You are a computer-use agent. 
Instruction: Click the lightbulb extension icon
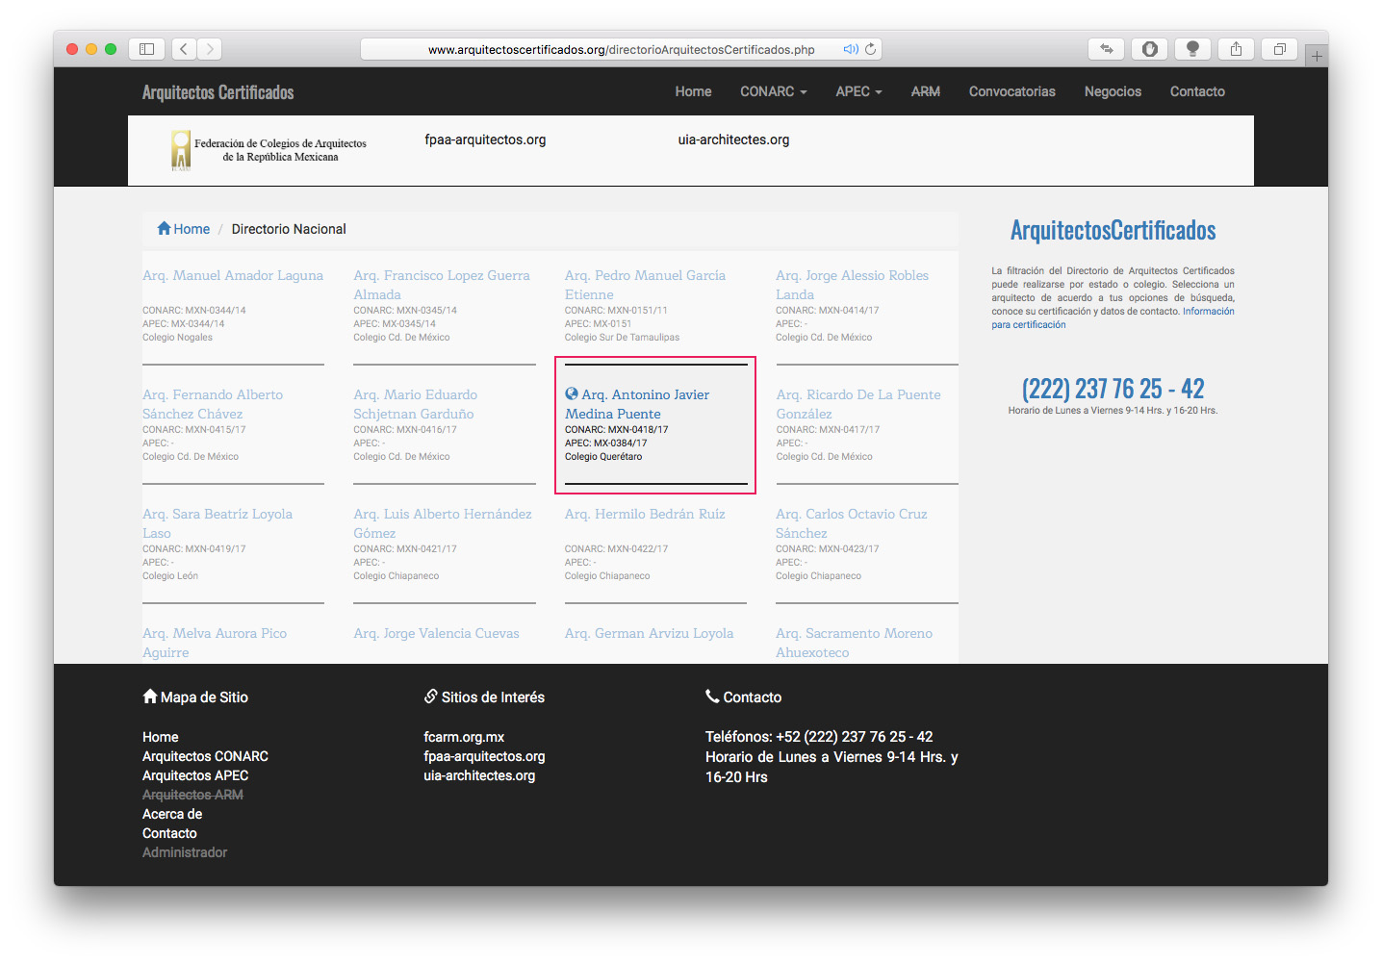[x=1192, y=49]
